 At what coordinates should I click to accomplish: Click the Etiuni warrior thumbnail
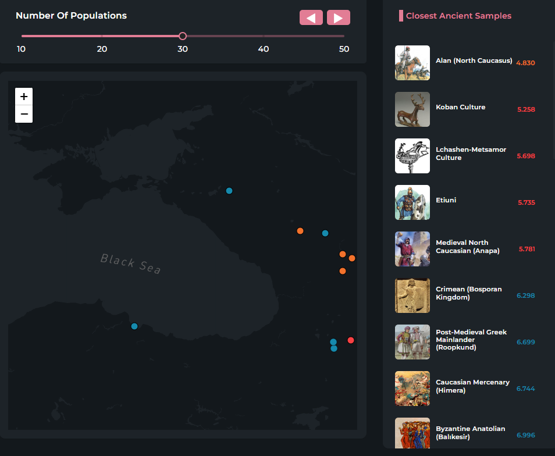(412, 202)
